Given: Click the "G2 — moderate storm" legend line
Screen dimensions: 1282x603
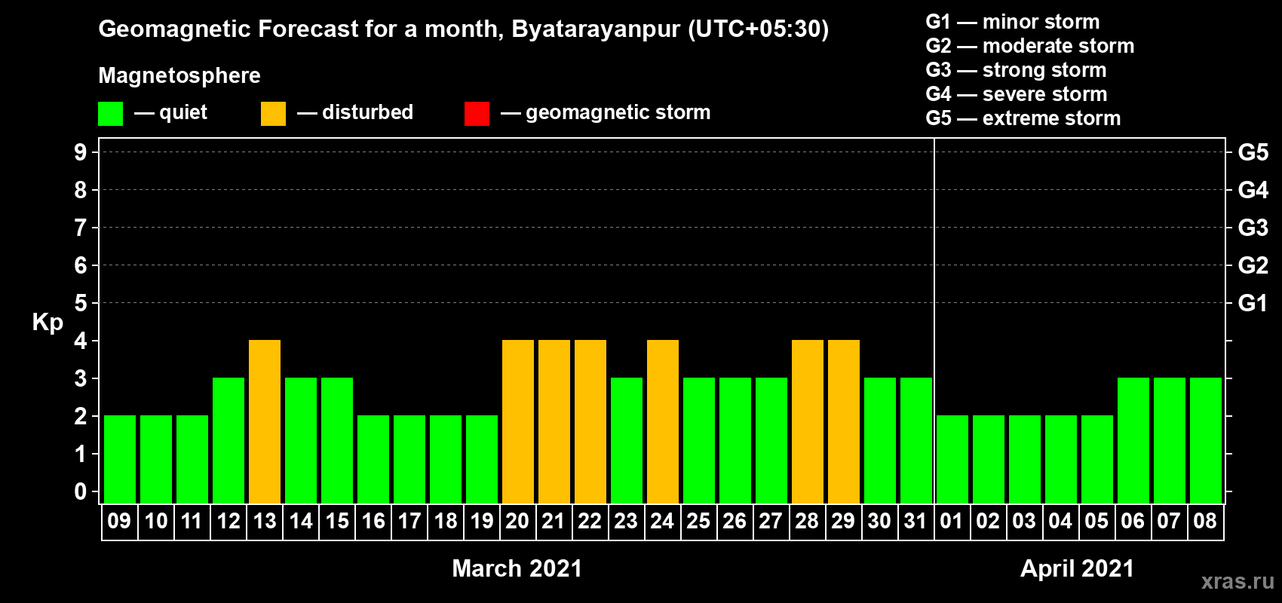Looking at the screenshot, I should pos(1030,46).
